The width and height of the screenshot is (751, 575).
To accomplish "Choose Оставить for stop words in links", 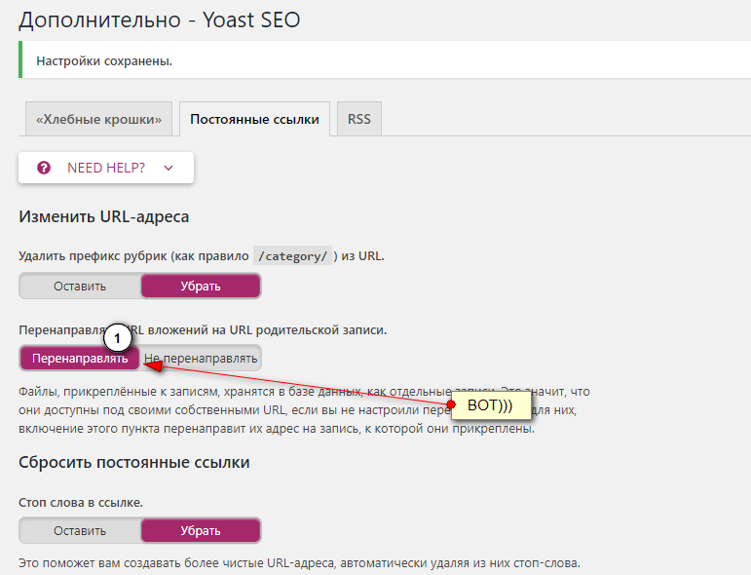I will (x=80, y=530).
